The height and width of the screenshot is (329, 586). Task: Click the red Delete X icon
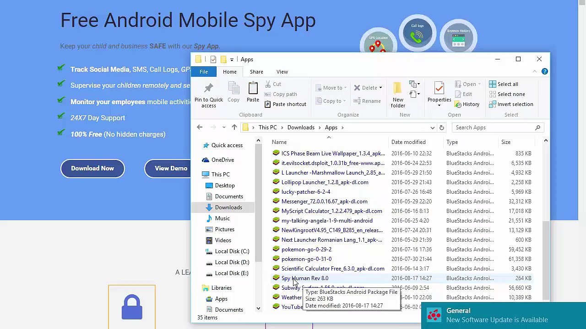(x=357, y=88)
